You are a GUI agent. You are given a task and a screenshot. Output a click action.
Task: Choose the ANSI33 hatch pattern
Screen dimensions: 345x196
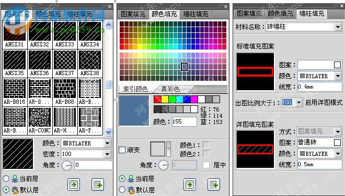pyautogui.click(x=65, y=34)
